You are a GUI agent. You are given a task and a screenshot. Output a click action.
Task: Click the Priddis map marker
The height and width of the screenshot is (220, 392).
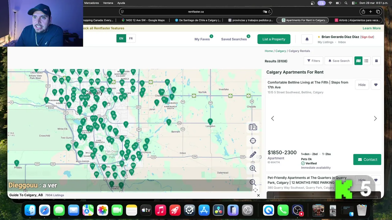pyautogui.click(x=17, y=163)
